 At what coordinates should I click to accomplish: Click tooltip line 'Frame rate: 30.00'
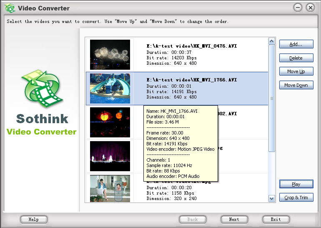click(x=165, y=133)
